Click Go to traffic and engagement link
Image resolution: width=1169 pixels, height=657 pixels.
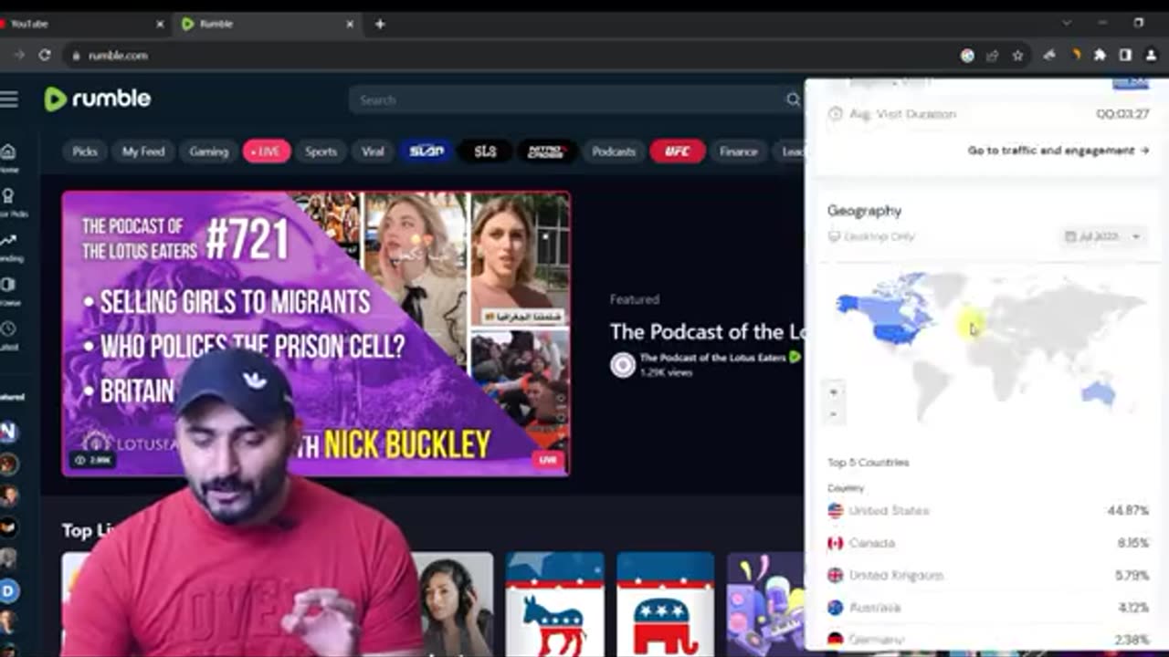[1058, 151]
